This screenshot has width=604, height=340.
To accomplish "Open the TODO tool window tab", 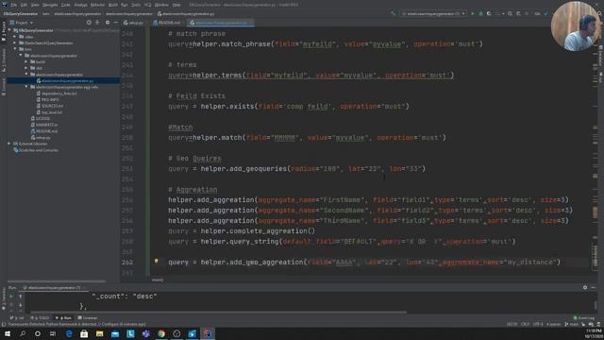I will (x=40, y=318).
